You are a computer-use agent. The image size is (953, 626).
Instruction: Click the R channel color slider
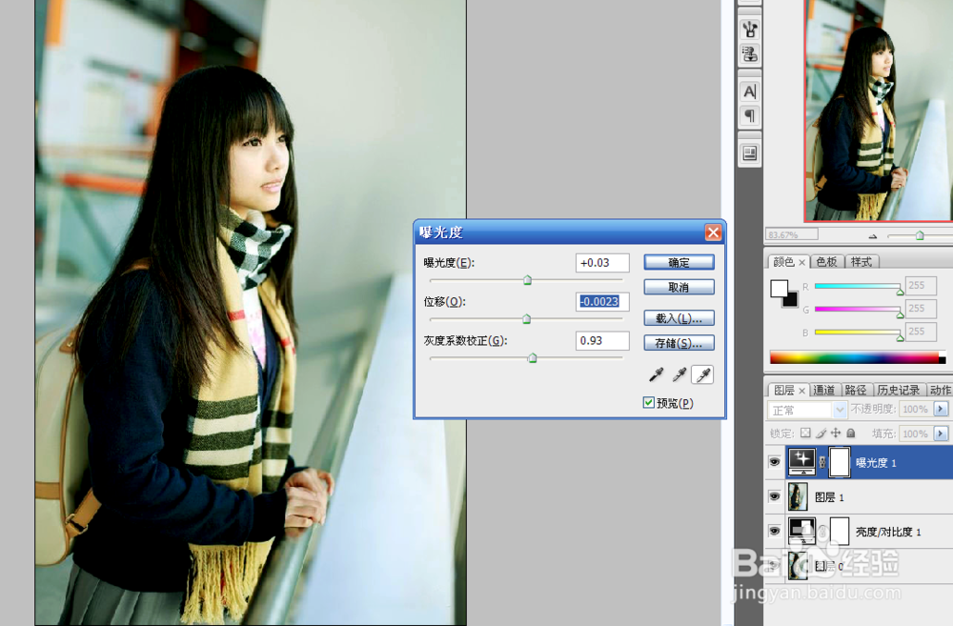pos(858,286)
